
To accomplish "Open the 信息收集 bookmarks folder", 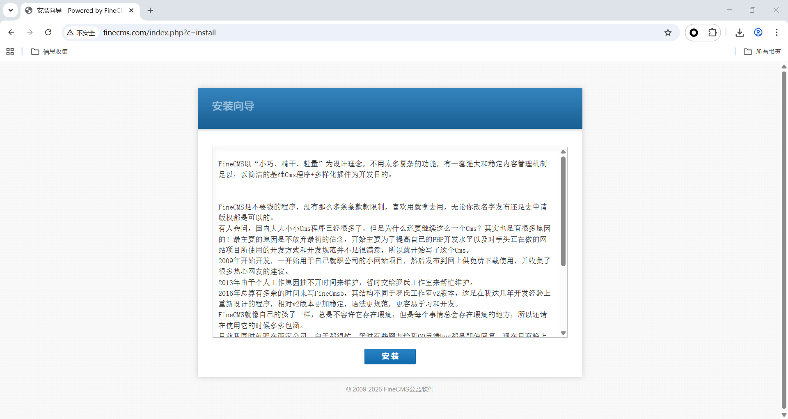I will coord(50,51).
